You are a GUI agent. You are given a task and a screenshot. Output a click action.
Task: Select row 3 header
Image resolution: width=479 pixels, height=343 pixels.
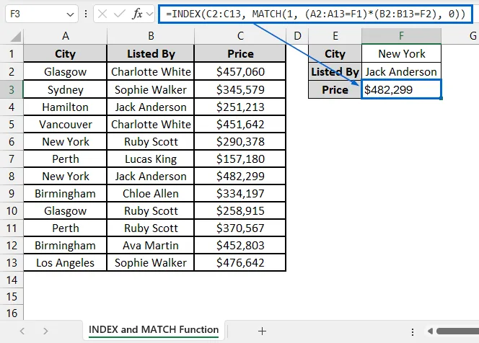12,89
